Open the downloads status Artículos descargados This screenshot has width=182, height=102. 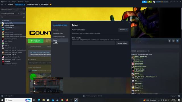tap(92, 96)
